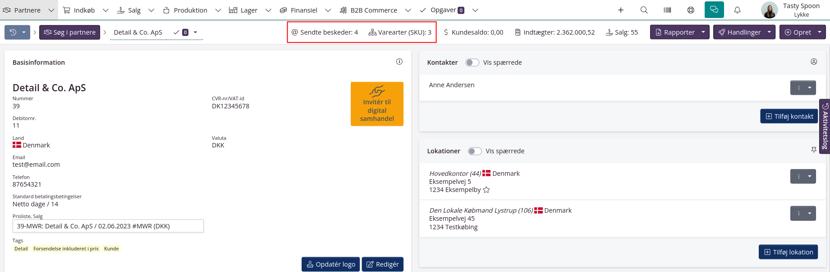Expand the Opgaver chevron
830x272 pixels.
pyautogui.click(x=475, y=10)
